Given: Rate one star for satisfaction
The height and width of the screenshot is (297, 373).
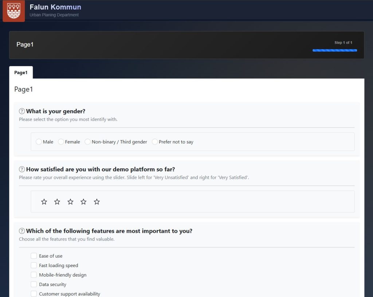Looking at the screenshot, I should 44,202.
